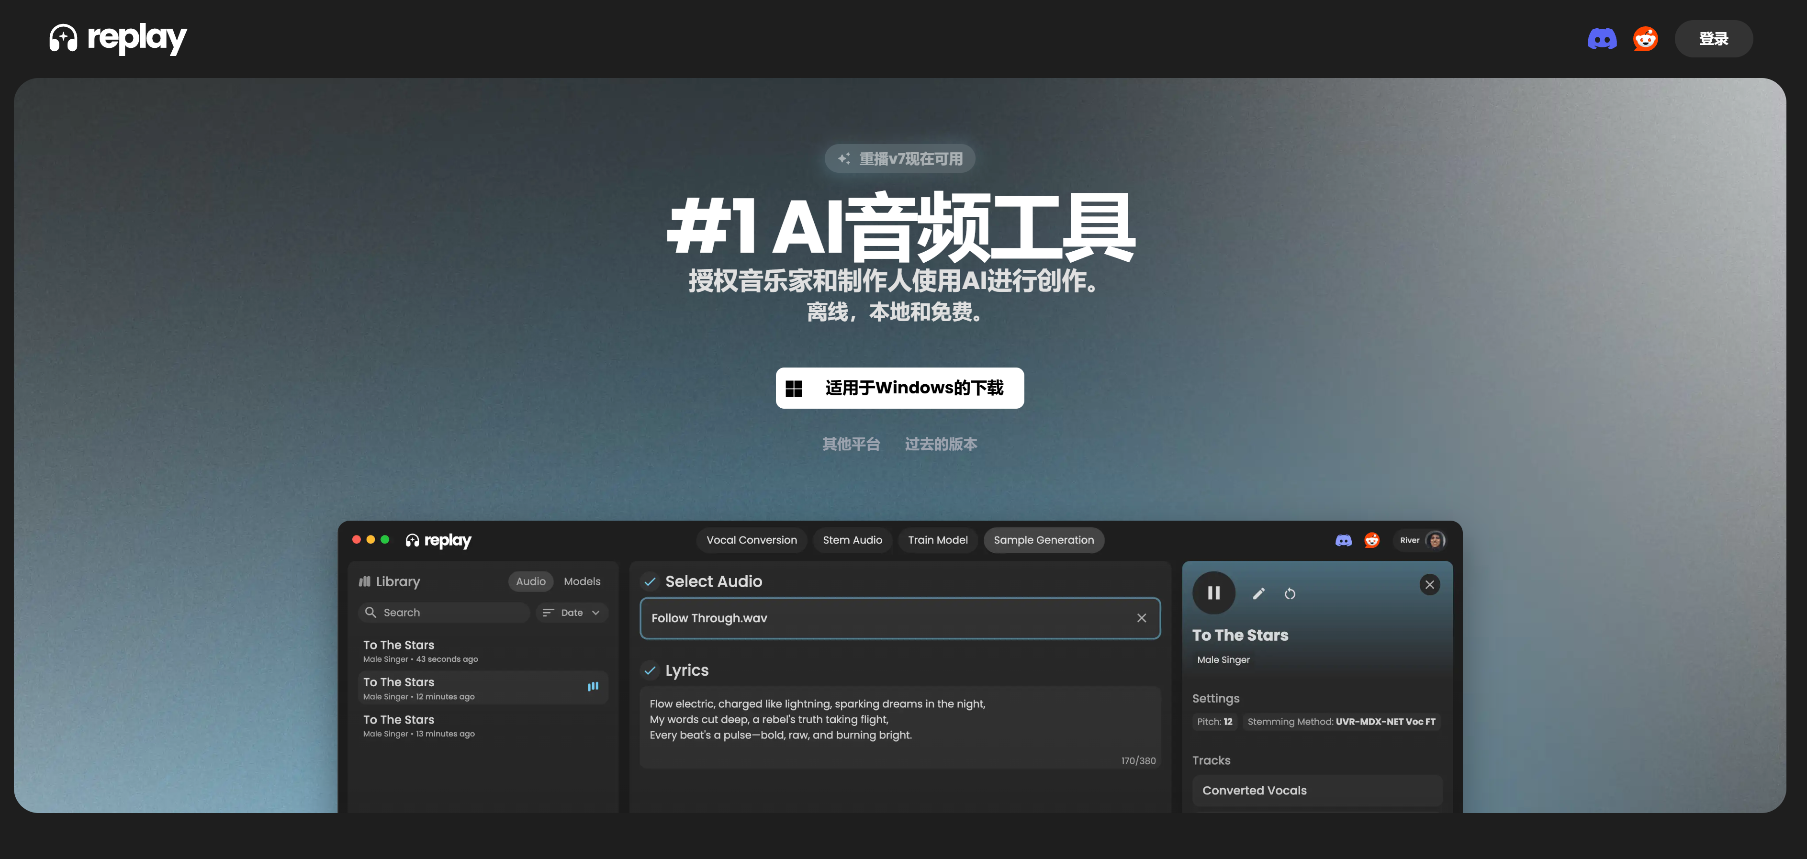This screenshot has width=1807, height=859.
Task: Select To The Stars 43 seconds ago
Action: [x=483, y=651]
